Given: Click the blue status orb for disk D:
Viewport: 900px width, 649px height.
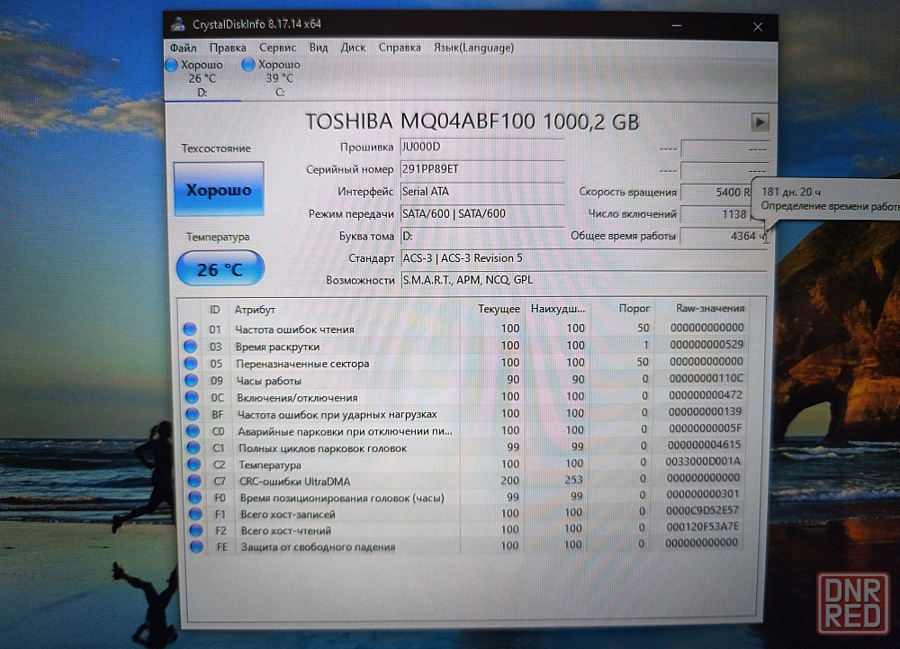Looking at the screenshot, I should (172, 65).
